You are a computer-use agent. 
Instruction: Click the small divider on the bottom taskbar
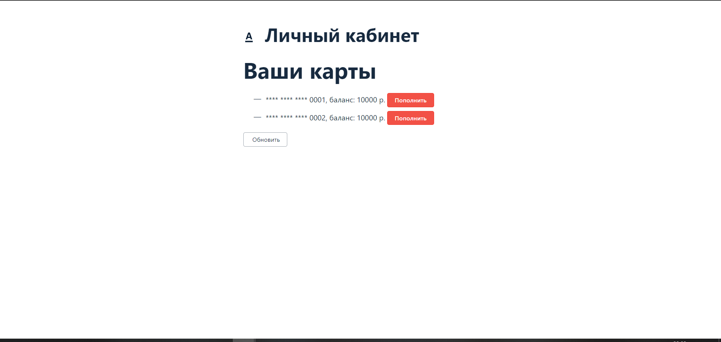click(x=255, y=339)
